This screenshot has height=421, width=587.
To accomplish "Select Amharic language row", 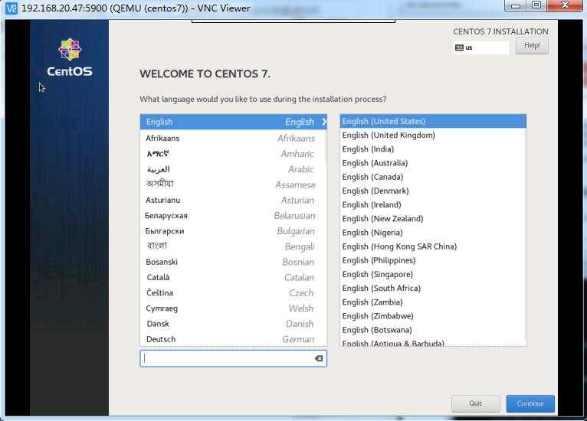I will pyautogui.click(x=233, y=154).
